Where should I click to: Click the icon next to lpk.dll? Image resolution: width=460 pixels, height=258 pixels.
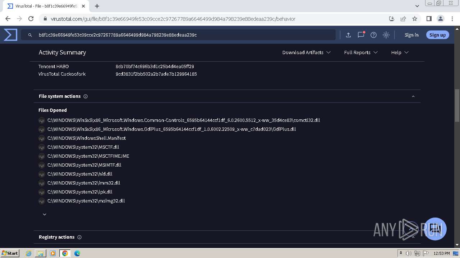point(42,192)
